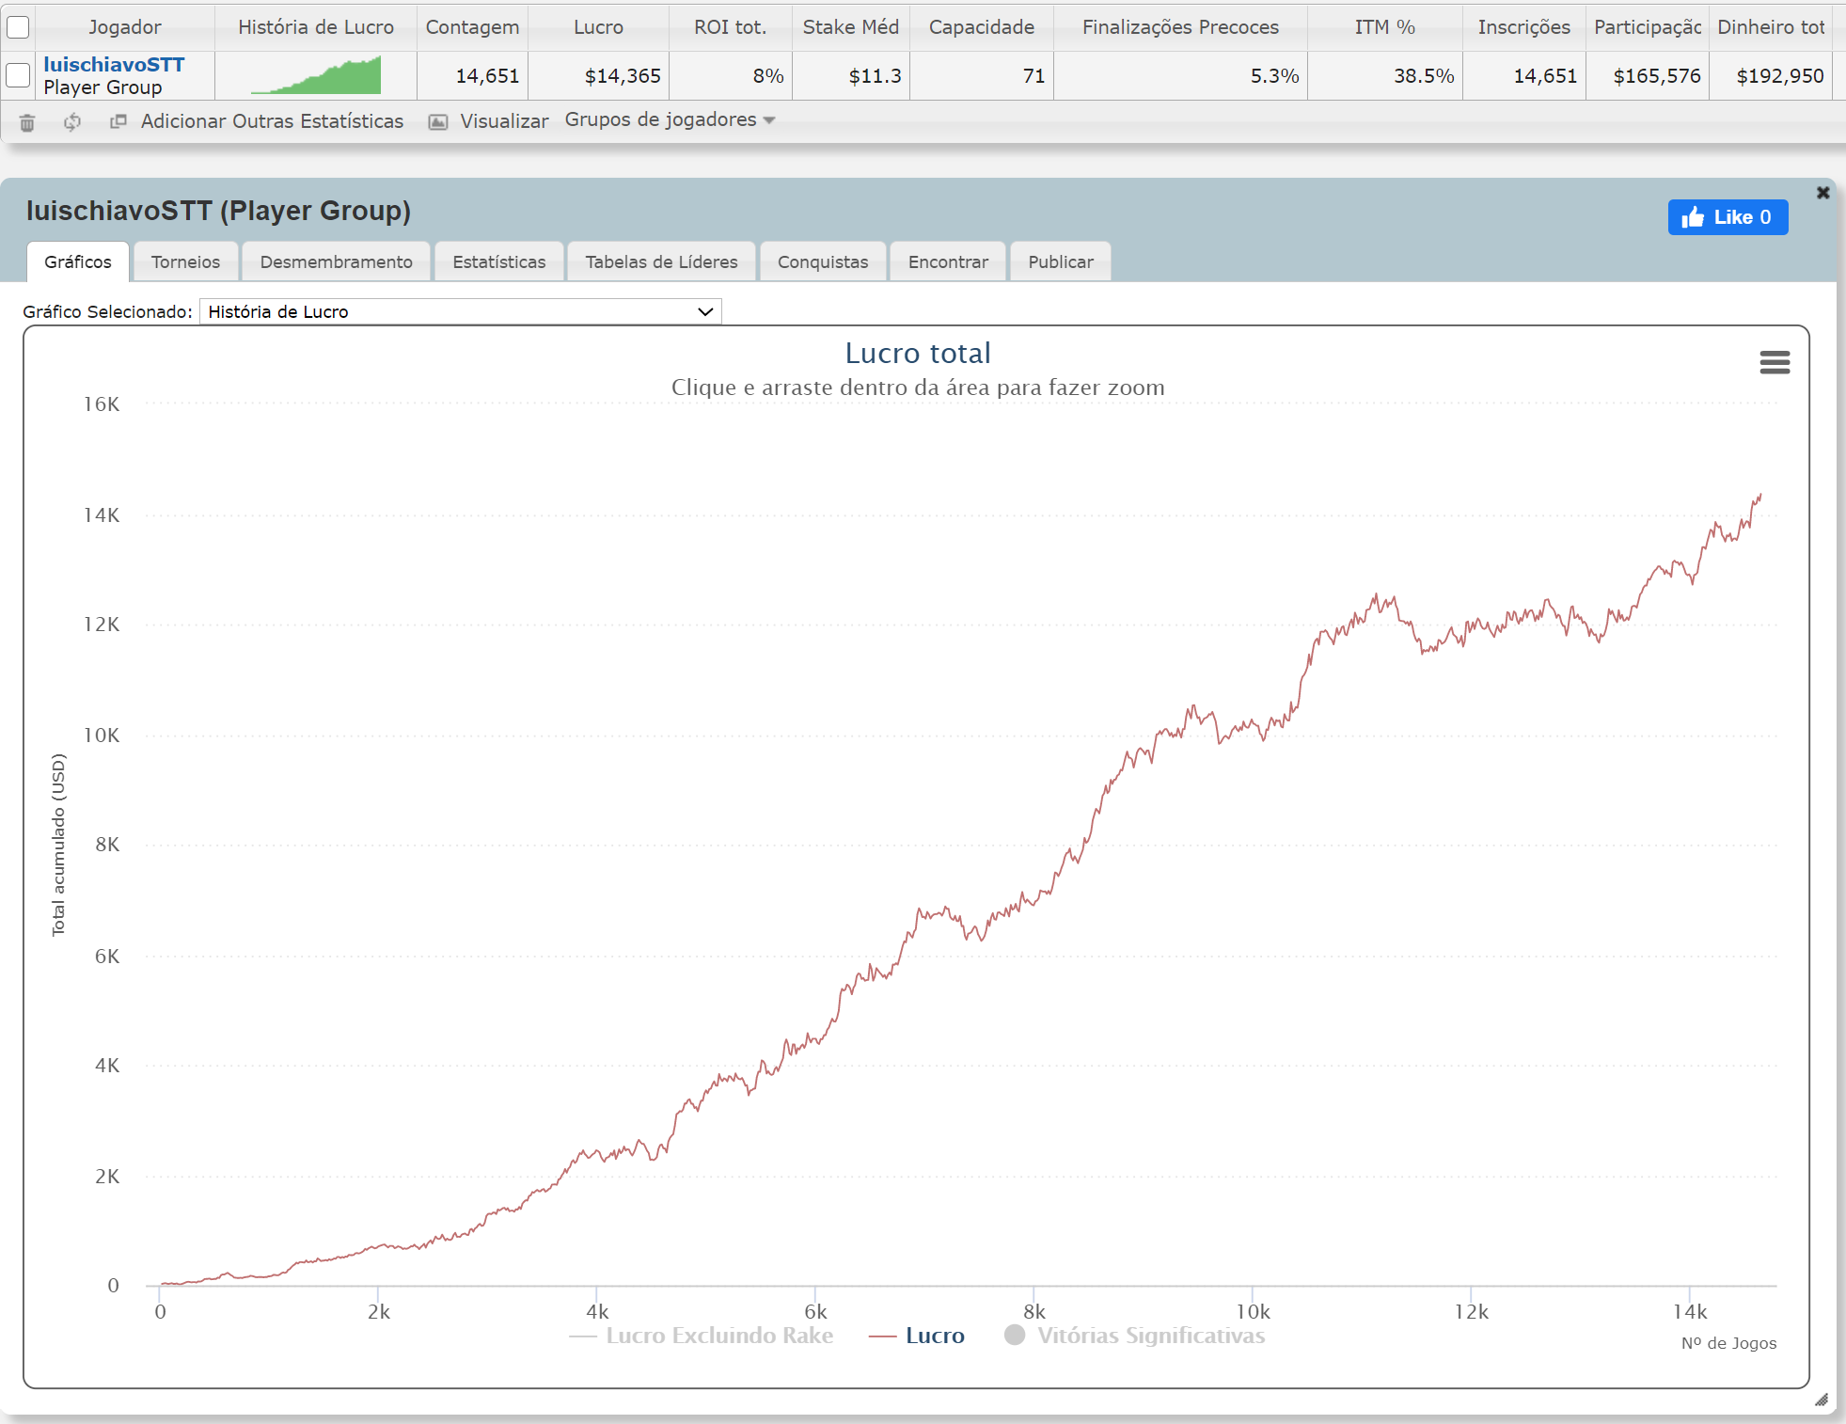Toggle the select-all header checkbox

(x=18, y=27)
